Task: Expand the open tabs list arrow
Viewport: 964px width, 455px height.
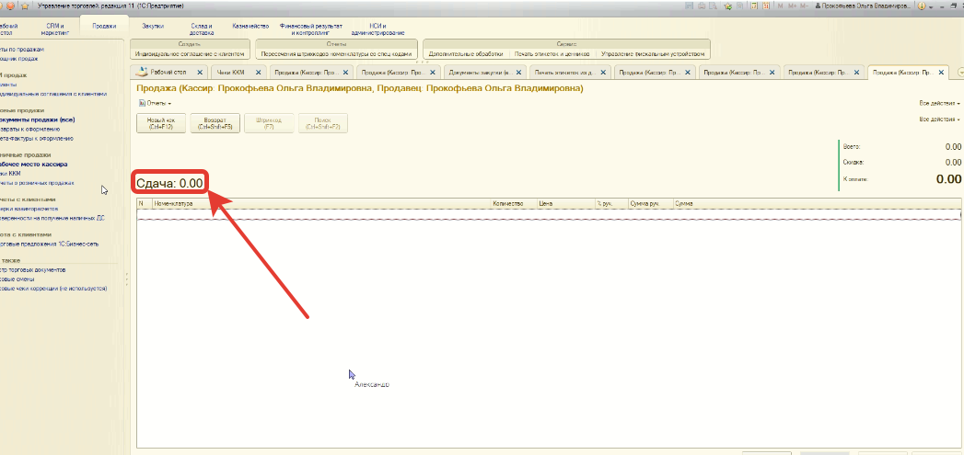Action: (958, 72)
